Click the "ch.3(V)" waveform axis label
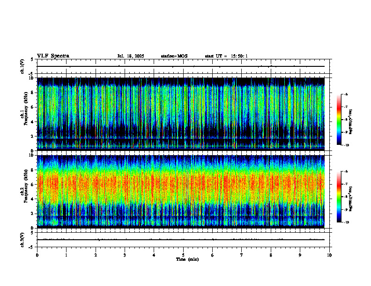The height and width of the screenshot is (286, 371). click(x=22, y=240)
